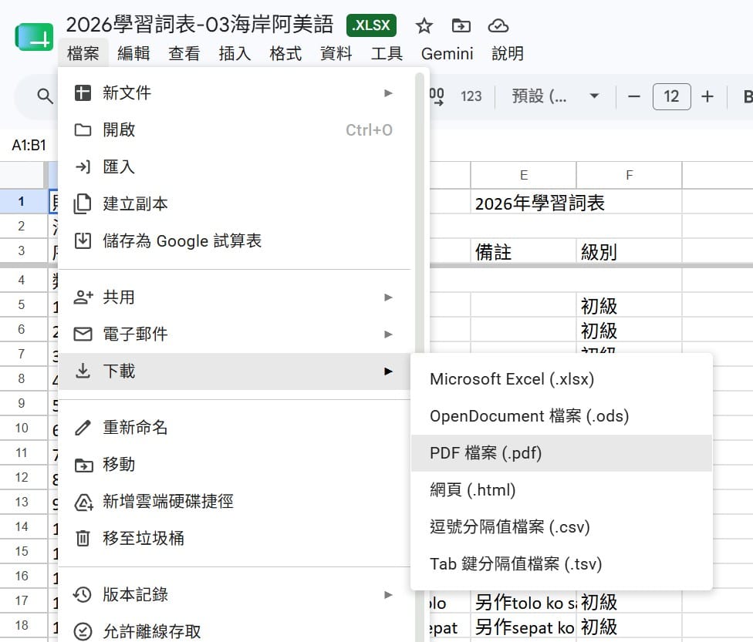Select the 匯入 menu entry
Screen dimensions: 753x642
point(235,166)
